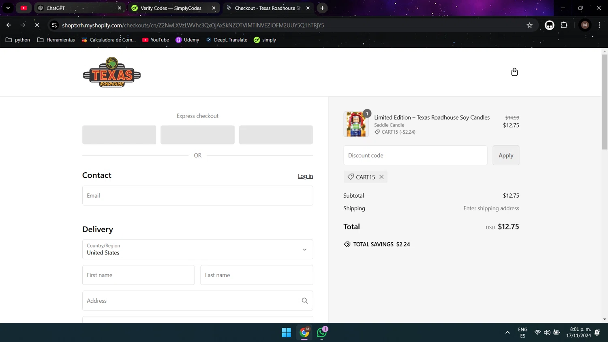Switch to Verify Codes SimplyCodes tab
This screenshot has width=608, height=342.
tap(174, 8)
